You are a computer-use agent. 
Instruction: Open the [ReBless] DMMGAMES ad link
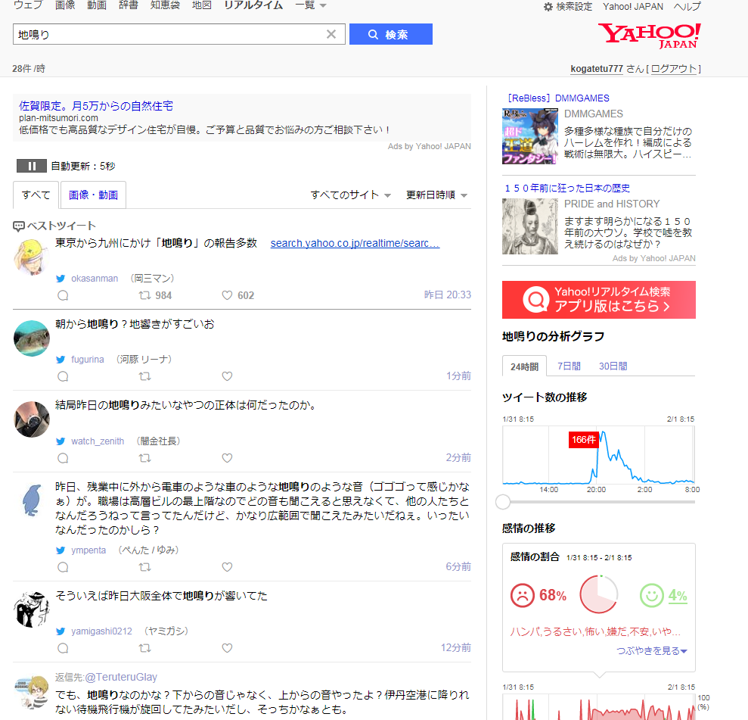tap(558, 98)
